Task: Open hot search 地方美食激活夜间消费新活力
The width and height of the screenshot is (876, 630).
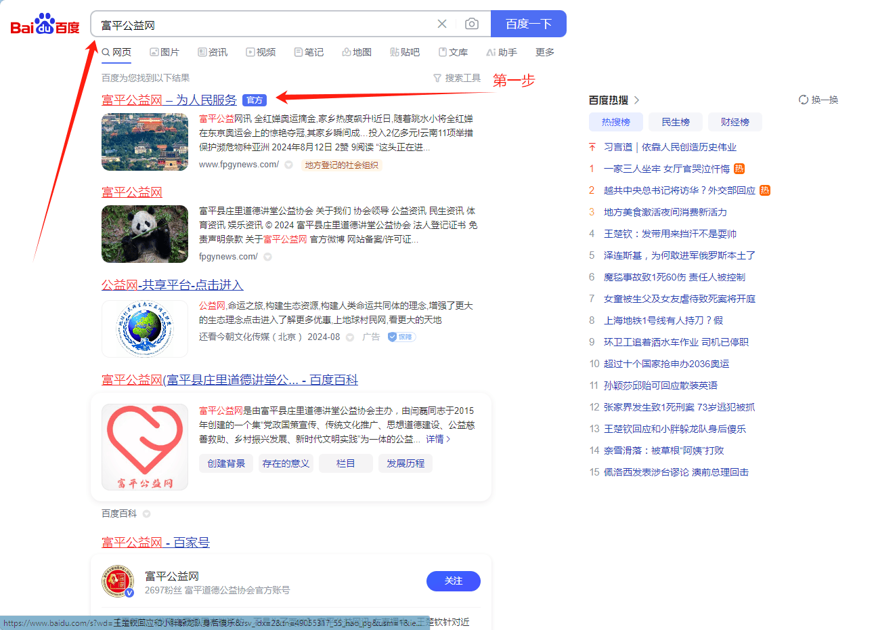Action: coord(665,212)
